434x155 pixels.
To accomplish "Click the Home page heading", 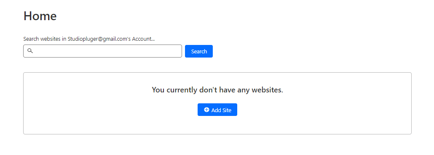I will click(40, 16).
